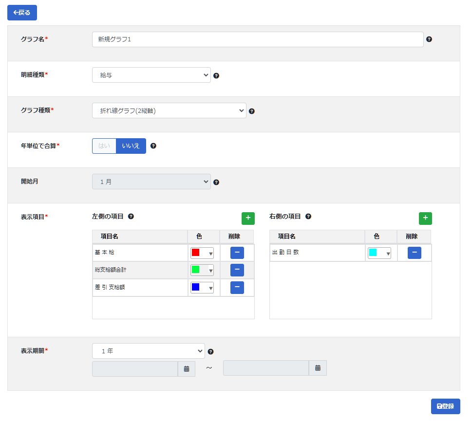Open 明細種類 dropdown showing 給与
The width and height of the screenshot is (472, 421).
point(151,75)
